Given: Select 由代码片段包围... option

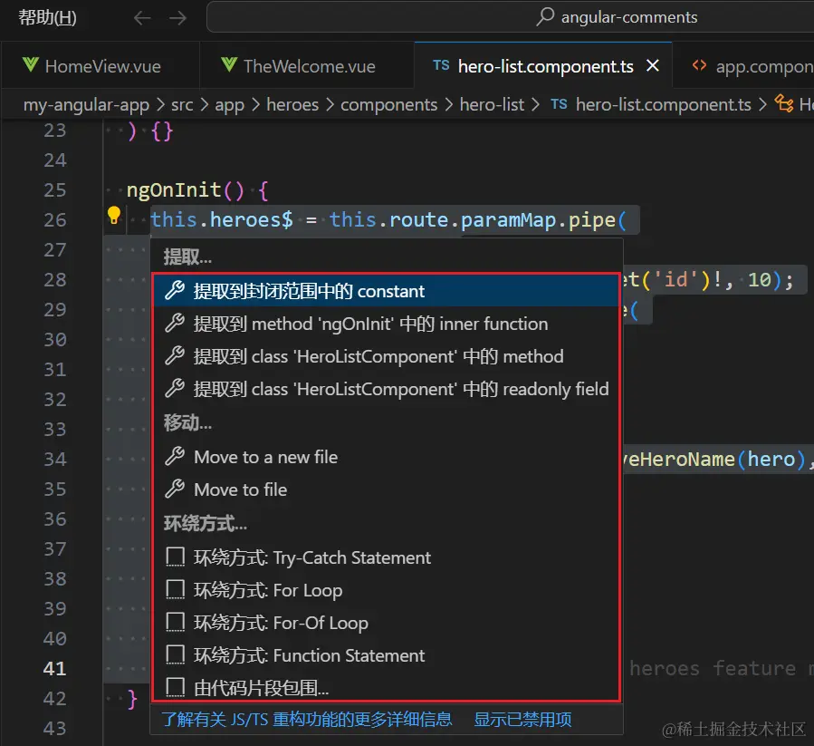Looking at the screenshot, I should point(386,687).
